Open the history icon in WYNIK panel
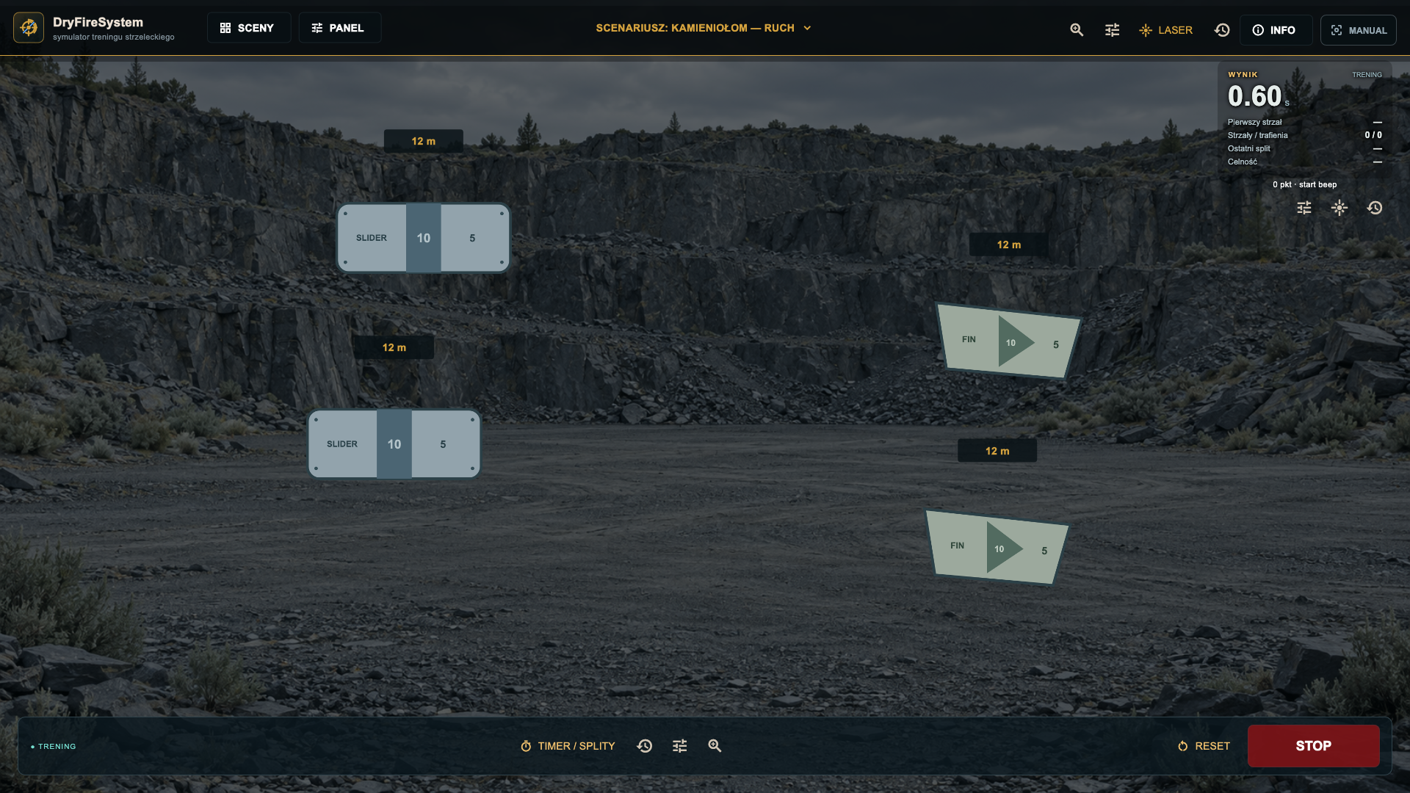This screenshot has height=793, width=1410. [x=1375, y=208]
